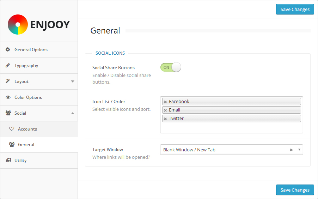Click the magic wand icon beside Layout
Image resolution: width=318 pixels, height=199 pixels.
(8, 82)
